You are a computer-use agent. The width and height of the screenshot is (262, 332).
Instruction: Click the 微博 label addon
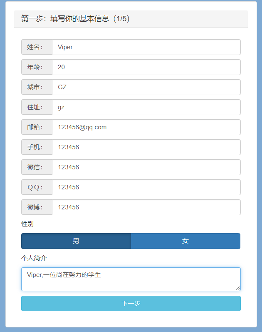pos(37,207)
